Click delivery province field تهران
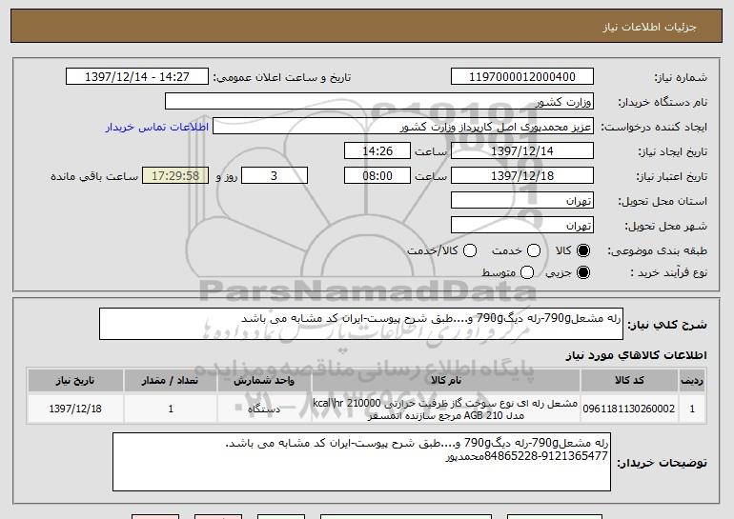 pos(522,201)
